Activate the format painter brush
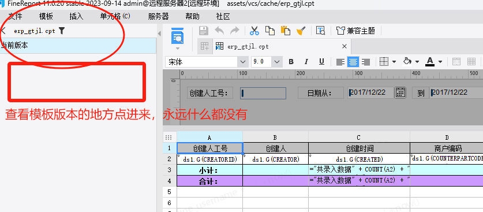This screenshot has height=212, width=483. pos(301,31)
